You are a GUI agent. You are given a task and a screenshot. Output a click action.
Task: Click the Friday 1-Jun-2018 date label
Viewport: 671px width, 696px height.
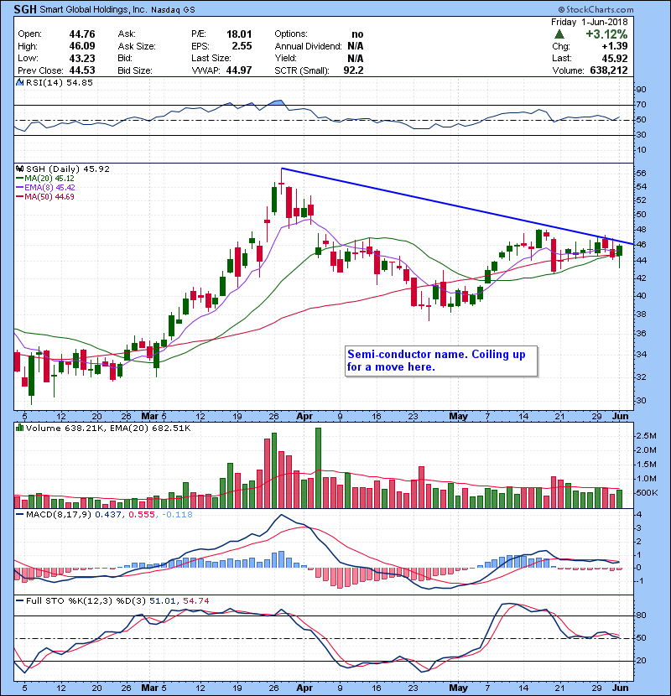590,22
